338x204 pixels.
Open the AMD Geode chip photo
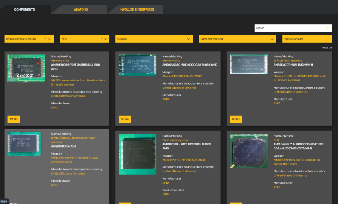coord(249,151)
